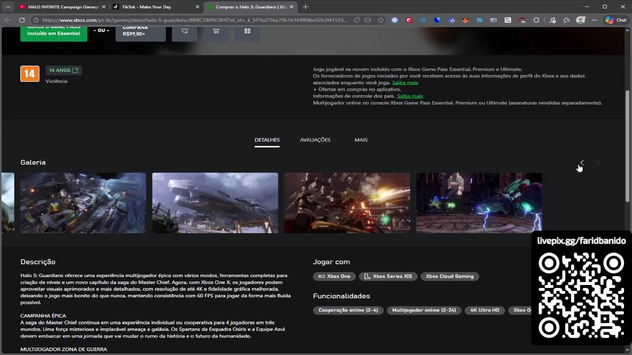Open the red circular extension icon
The width and height of the screenshot is (632, 355).
coord(409,20)
